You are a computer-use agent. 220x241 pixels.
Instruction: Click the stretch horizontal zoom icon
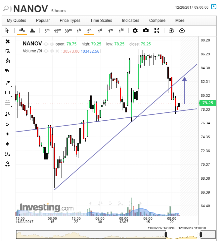(x=8, y=154)
